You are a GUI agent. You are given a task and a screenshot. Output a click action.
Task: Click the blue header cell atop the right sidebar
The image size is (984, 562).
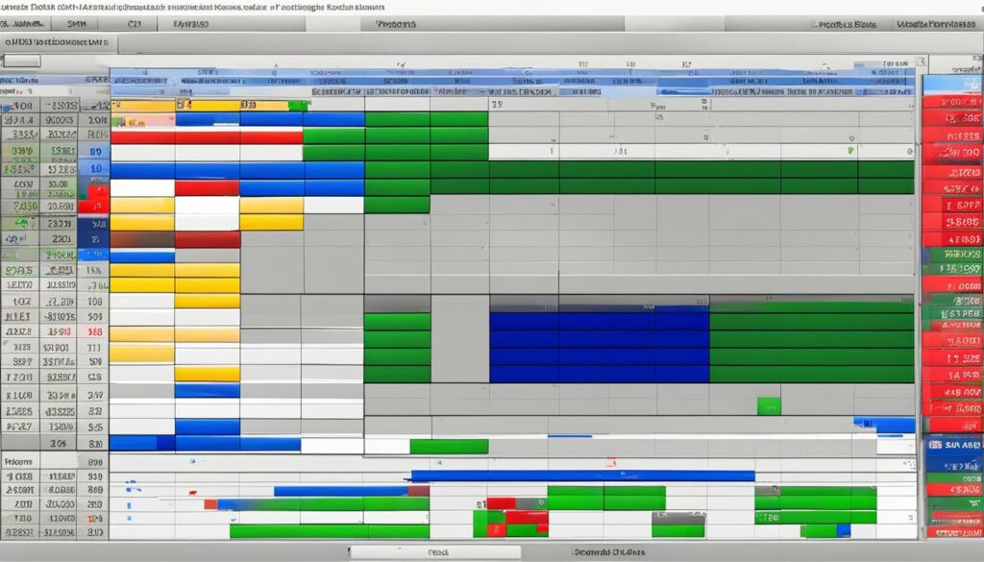point(951,84)
